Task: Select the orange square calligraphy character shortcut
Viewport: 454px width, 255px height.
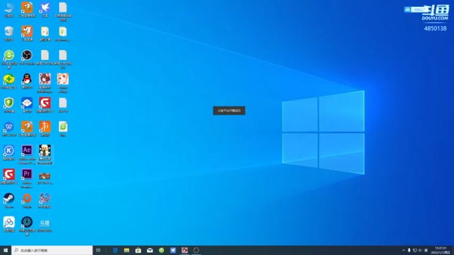Action: 45,129
